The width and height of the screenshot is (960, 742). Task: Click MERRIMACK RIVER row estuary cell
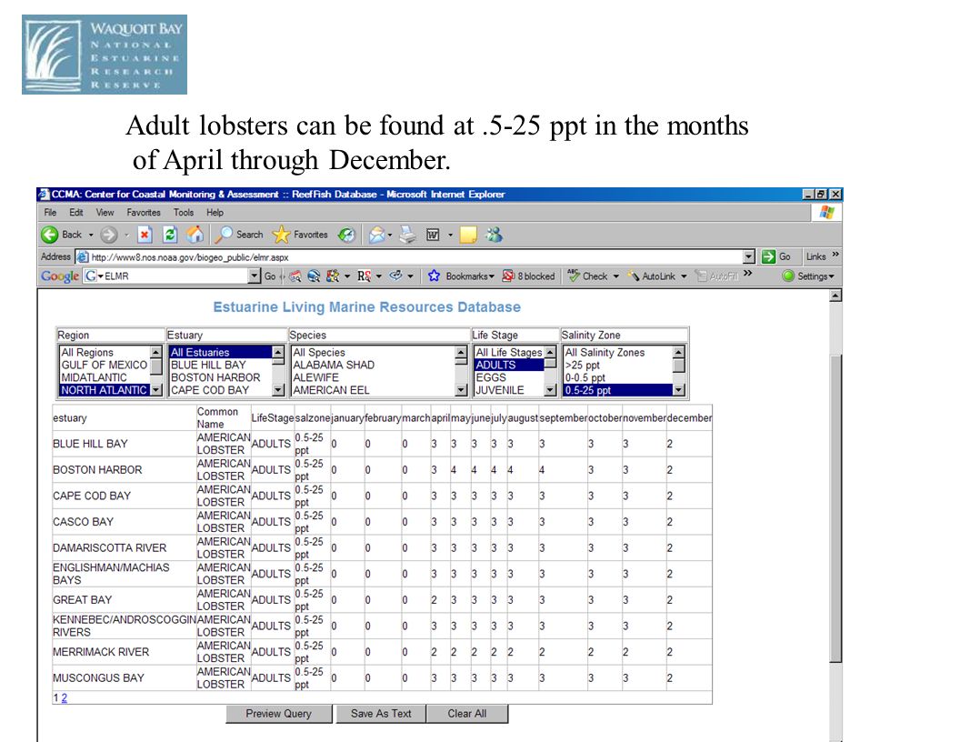coord(125,652)
